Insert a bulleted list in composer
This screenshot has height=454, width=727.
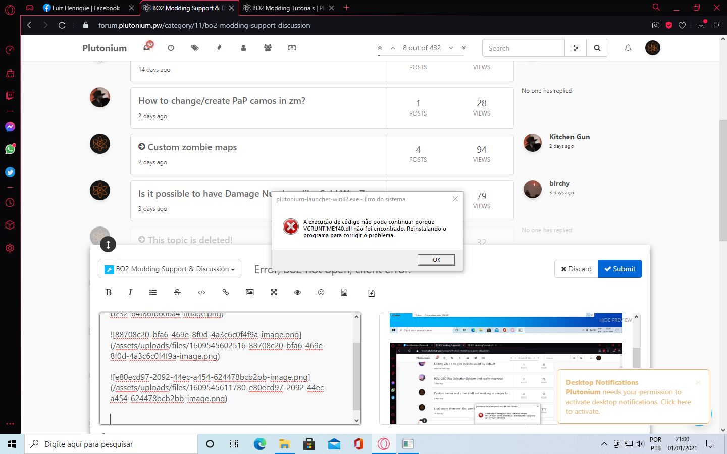pos(153,292)
